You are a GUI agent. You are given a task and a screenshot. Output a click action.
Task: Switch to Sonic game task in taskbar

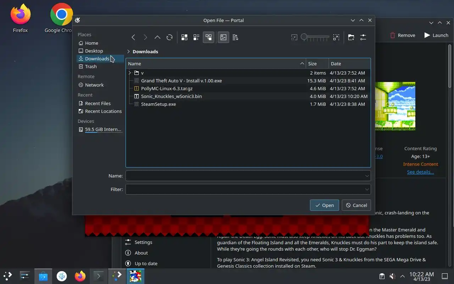[135, 276]
